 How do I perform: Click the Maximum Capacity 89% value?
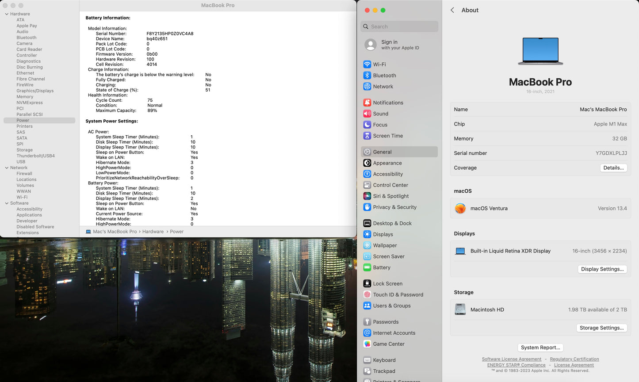[x=152, y=111]
